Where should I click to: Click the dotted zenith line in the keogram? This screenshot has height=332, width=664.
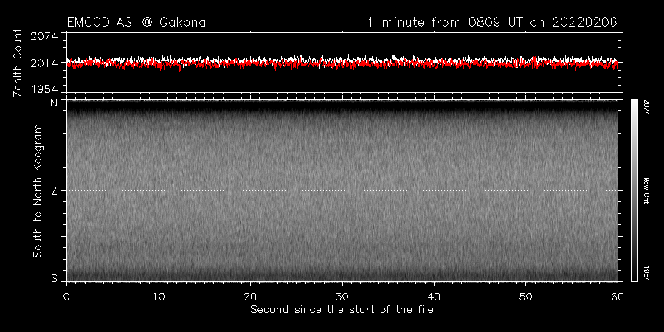[342, 190]
